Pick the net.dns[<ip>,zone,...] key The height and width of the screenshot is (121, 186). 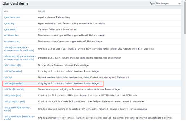coord(19,49)
